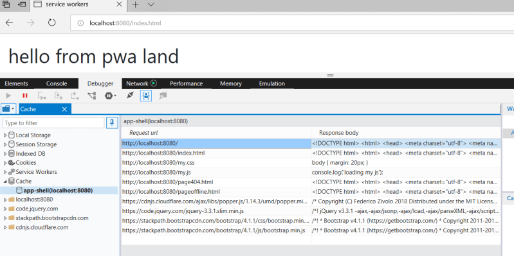
Task: Close the Cache document tab
Action: pyautogui.click(x=64, y=109)
